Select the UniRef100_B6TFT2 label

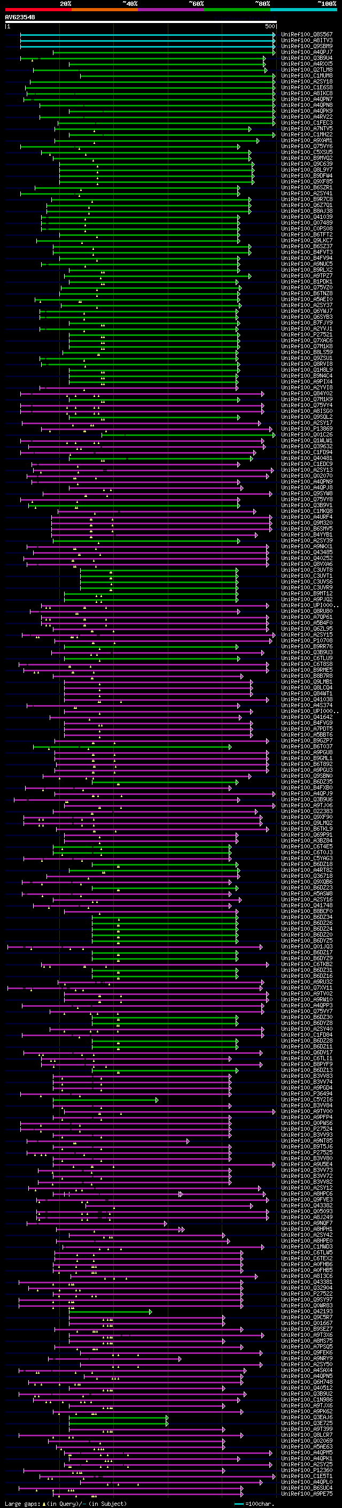click(307, 235)
